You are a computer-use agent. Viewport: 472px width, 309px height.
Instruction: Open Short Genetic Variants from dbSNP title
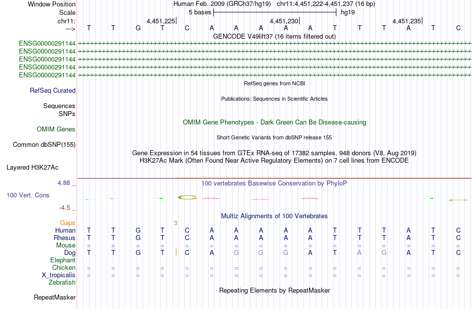click(274, 137)
